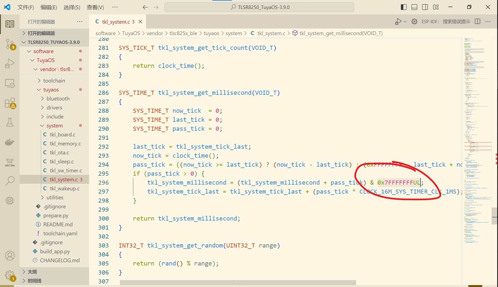The image size is (498, 287).
Task: Open Extensions view with warning badge
Action: [10, 103]
